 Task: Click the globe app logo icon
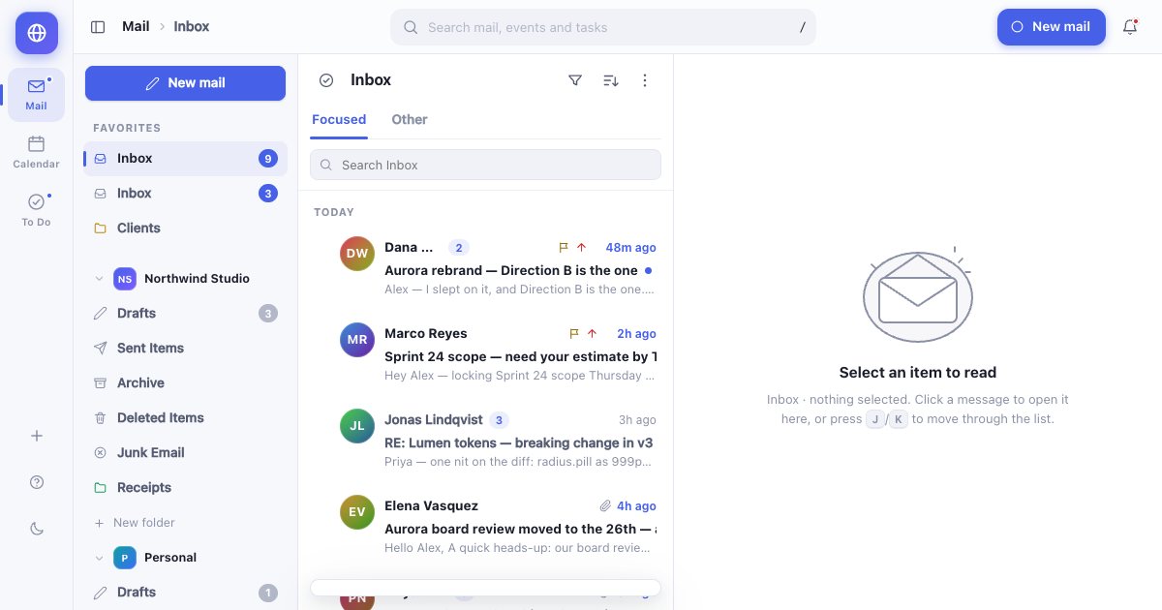[37, 33]
